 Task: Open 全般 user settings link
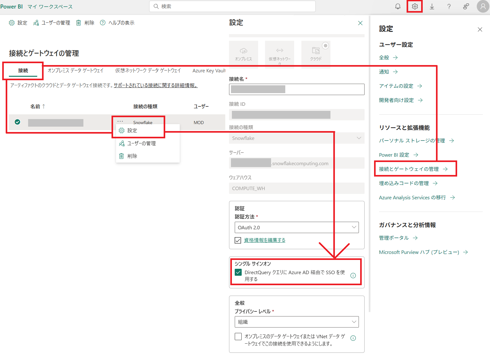pos(388,57)
